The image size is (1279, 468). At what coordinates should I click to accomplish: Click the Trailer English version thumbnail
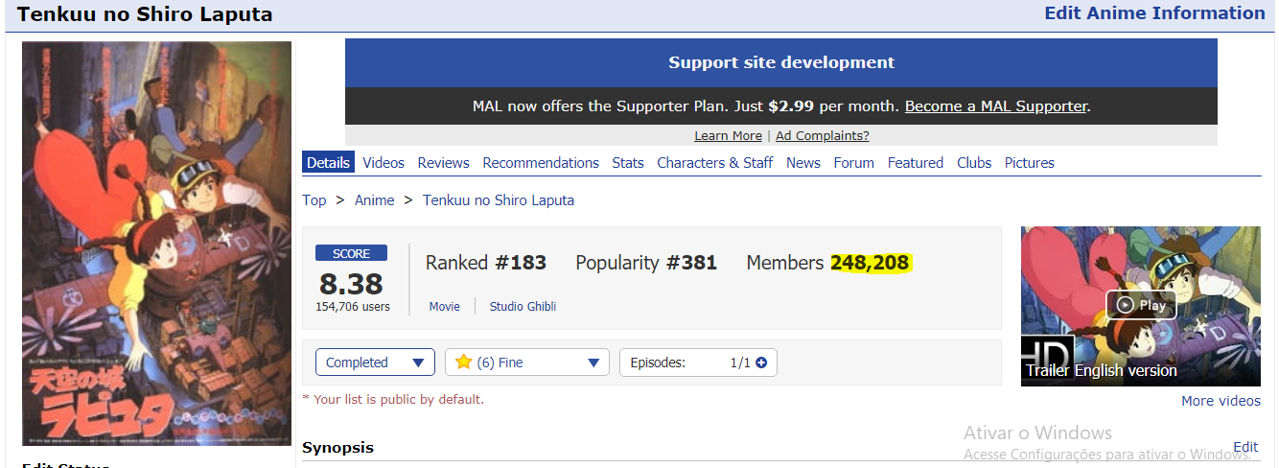(x=1141, y=306)
